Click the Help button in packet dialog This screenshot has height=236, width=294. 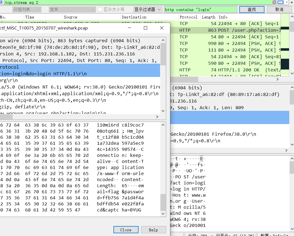(x=153, y=230)
